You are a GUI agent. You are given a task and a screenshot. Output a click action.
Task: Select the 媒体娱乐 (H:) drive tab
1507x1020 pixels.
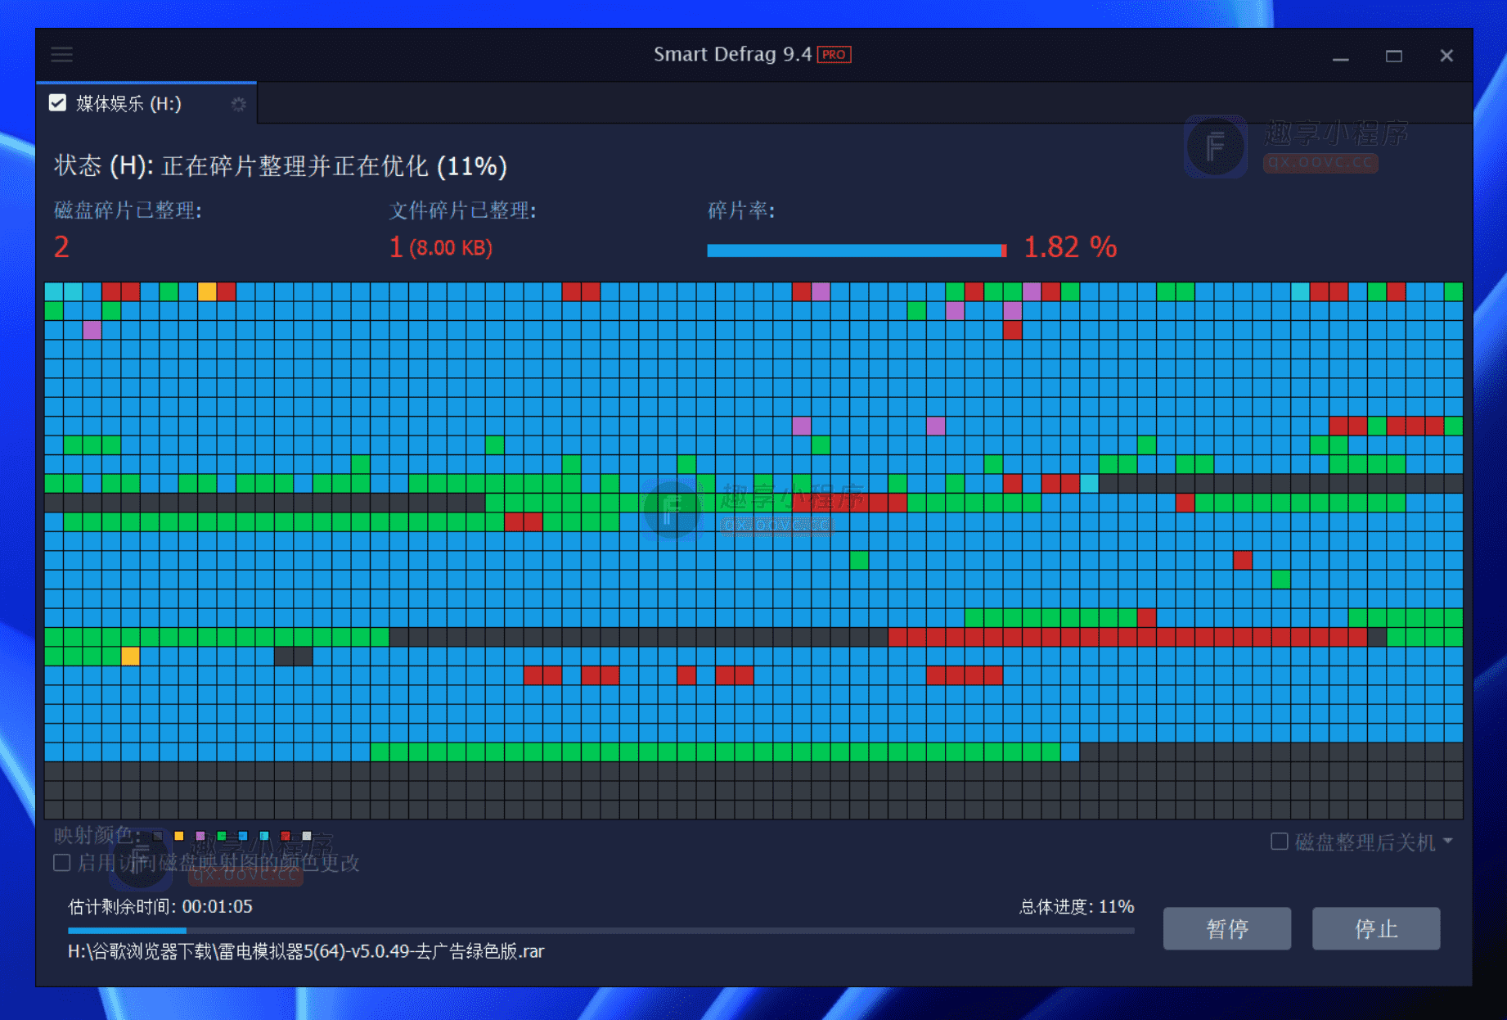(x=146, y=103)
